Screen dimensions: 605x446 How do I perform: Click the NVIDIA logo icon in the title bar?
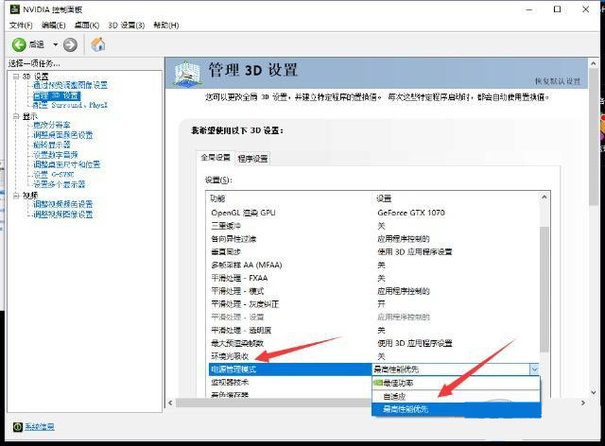point(15,9)
